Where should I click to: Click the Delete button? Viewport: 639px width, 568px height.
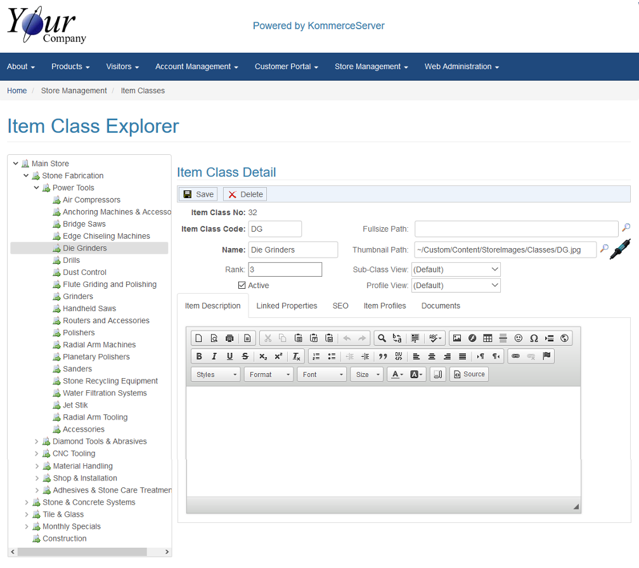tap(245, 194)
